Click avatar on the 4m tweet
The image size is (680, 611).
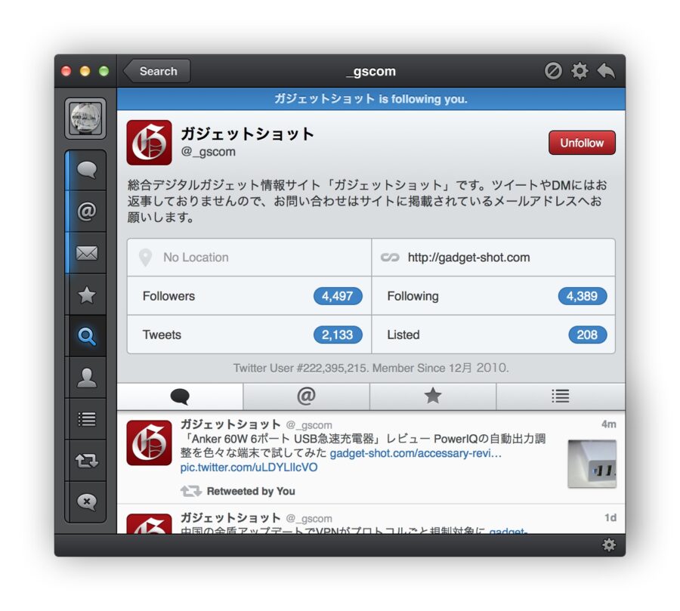[149, 443]
